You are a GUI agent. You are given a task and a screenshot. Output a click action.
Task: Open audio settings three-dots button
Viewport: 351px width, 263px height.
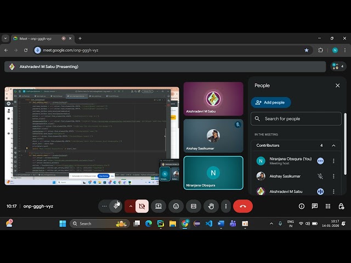coord(104,206)
